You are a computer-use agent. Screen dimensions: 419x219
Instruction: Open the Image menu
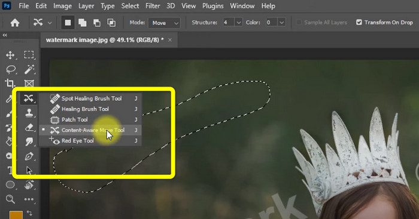point(62,6)
